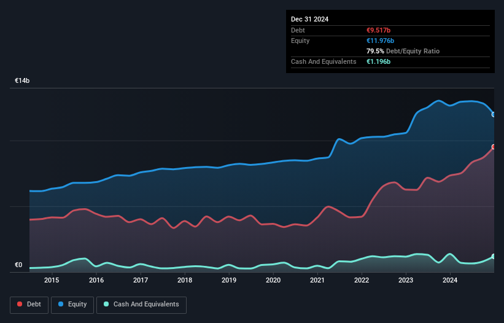Click the Debt label in the tooltip

[x=298, y=30]
